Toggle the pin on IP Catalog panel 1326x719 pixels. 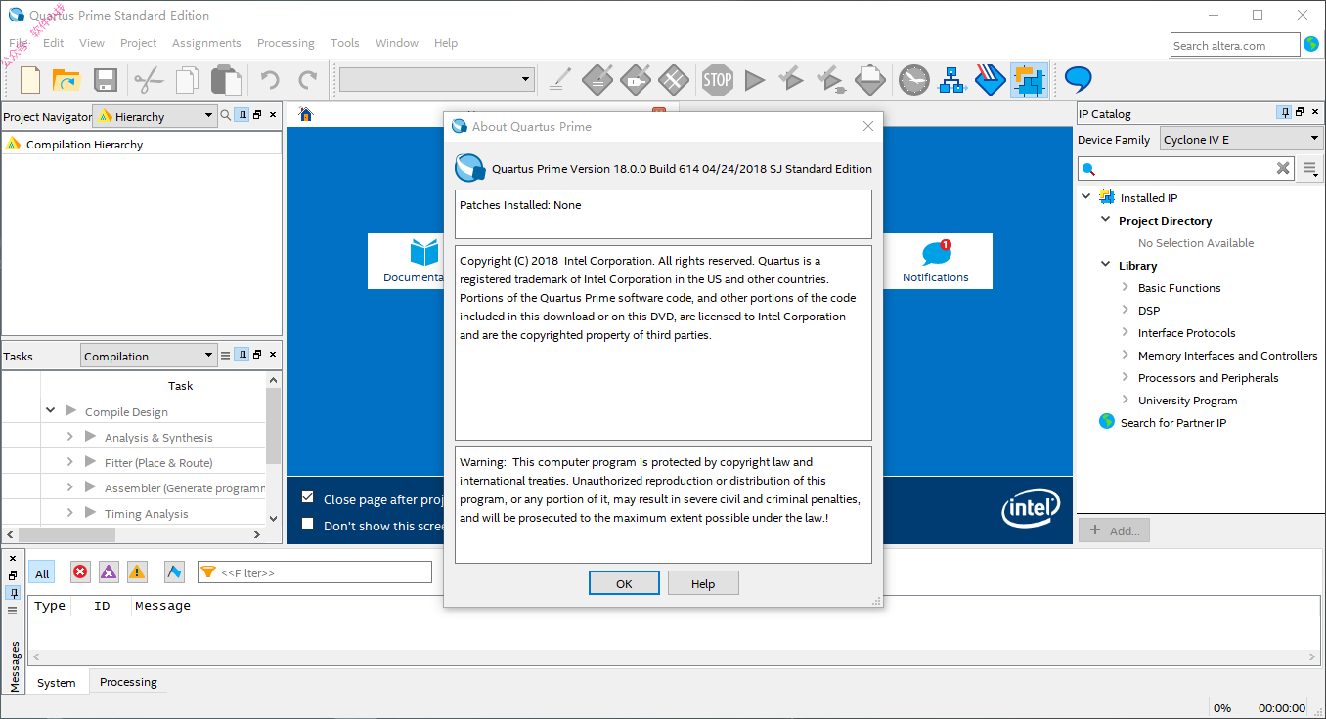click(x=1285, y=113)
